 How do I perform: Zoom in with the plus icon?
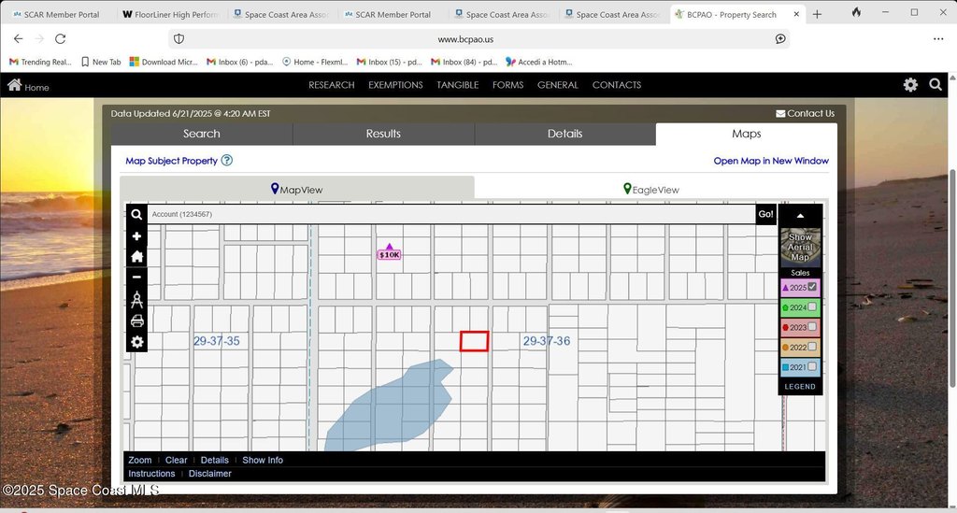pos(137,236)
